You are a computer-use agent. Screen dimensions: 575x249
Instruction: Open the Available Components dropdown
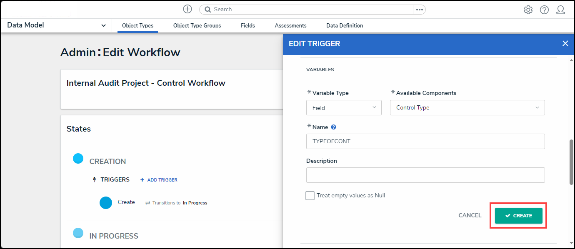click(467, 108)
